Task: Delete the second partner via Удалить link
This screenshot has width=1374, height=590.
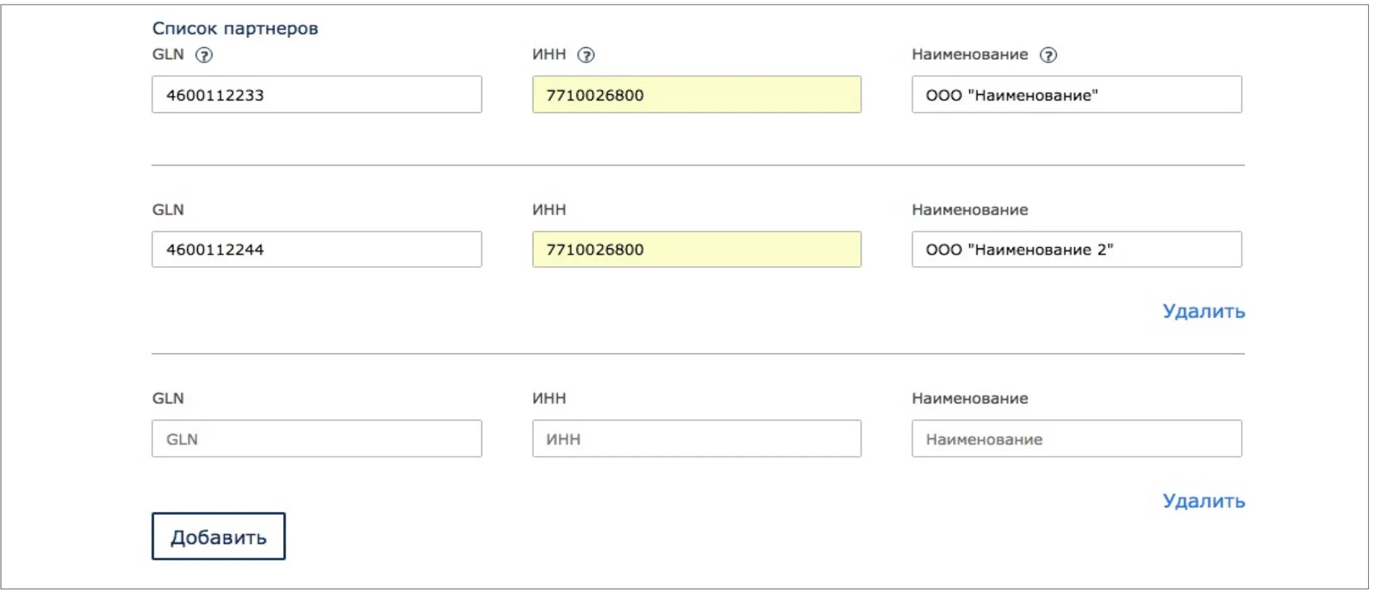Action: point(1203,311)
